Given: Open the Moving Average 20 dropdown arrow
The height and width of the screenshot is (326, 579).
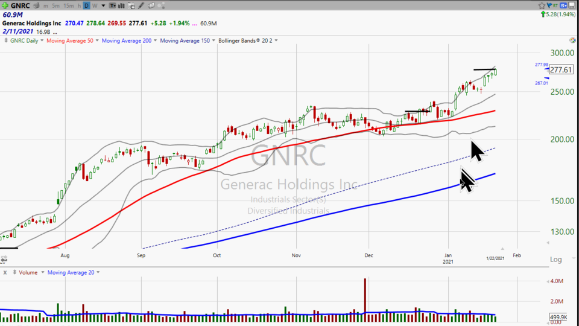Looking at the screenshot, I should click(x=98, y=272).
